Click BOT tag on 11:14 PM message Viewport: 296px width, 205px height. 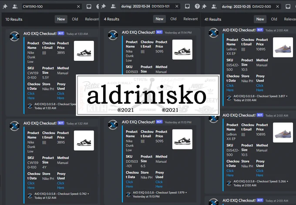tap(159, 32)
